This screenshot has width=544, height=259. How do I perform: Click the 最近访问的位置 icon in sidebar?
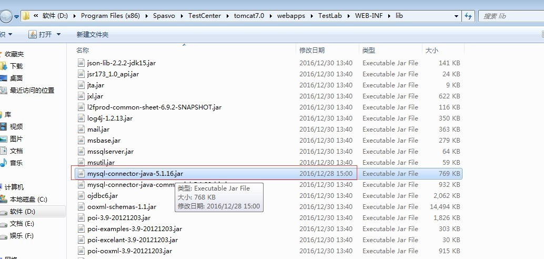3,90
